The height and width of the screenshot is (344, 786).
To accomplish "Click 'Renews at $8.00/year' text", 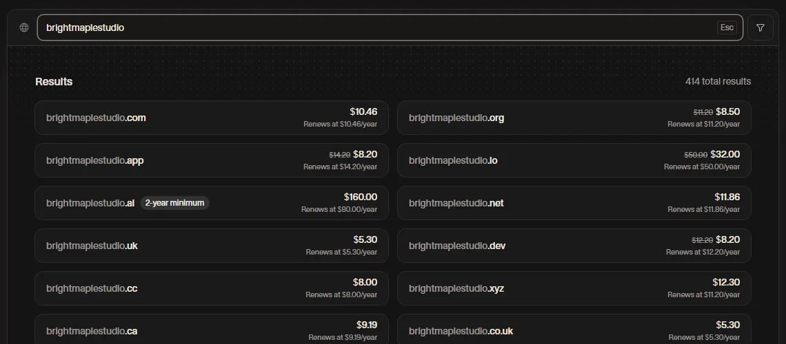I will [341, 295].
